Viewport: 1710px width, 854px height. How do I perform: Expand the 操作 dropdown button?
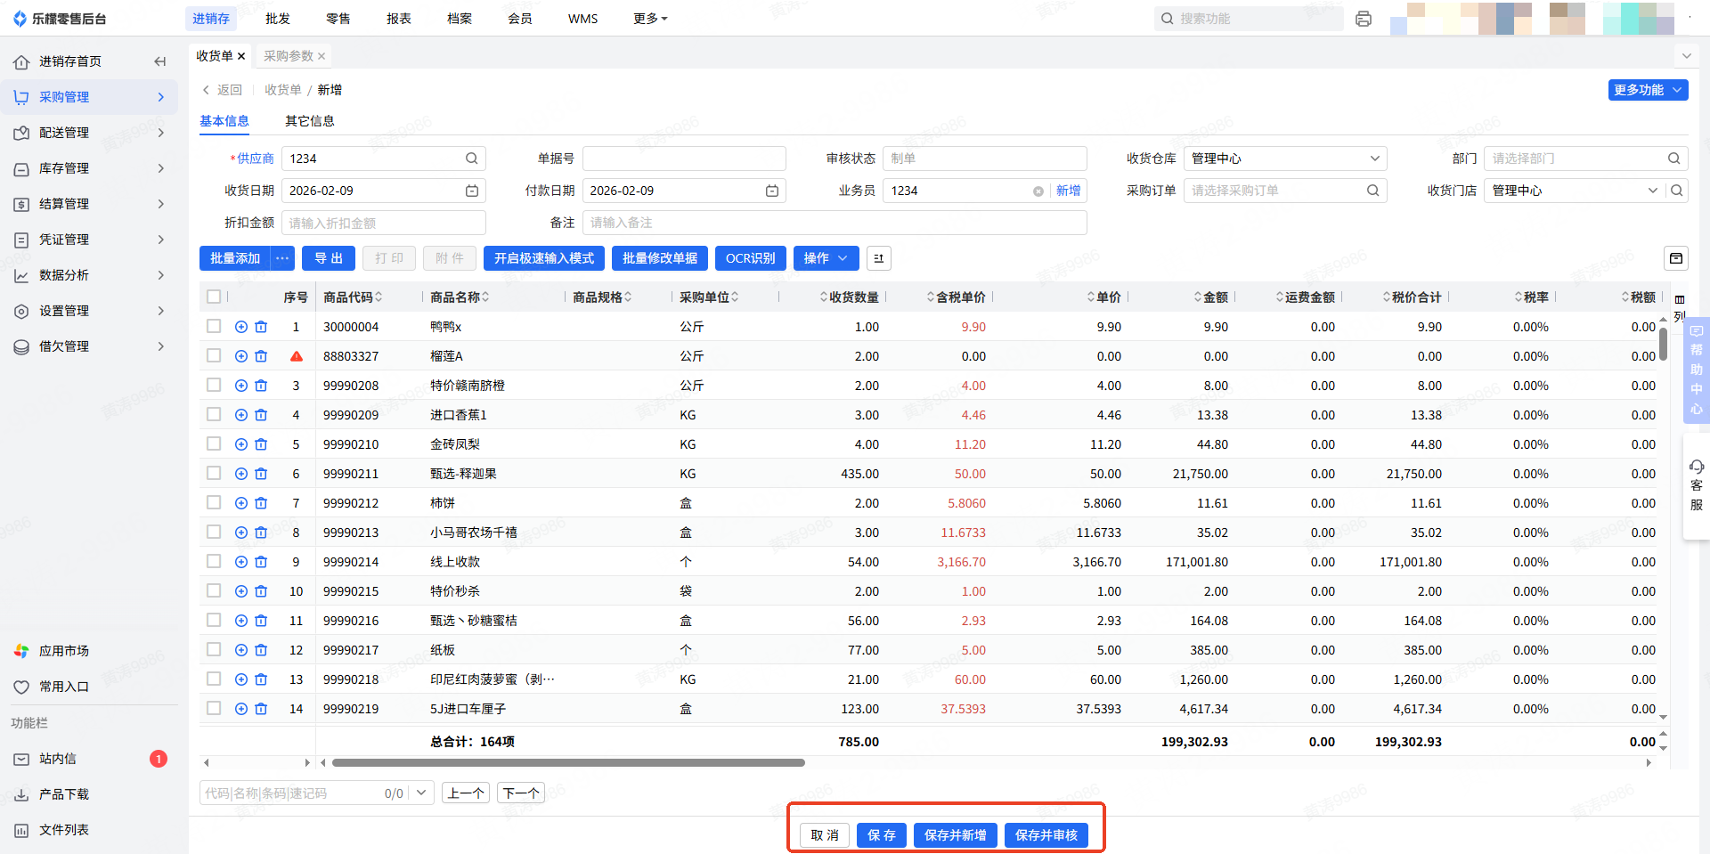826,258
